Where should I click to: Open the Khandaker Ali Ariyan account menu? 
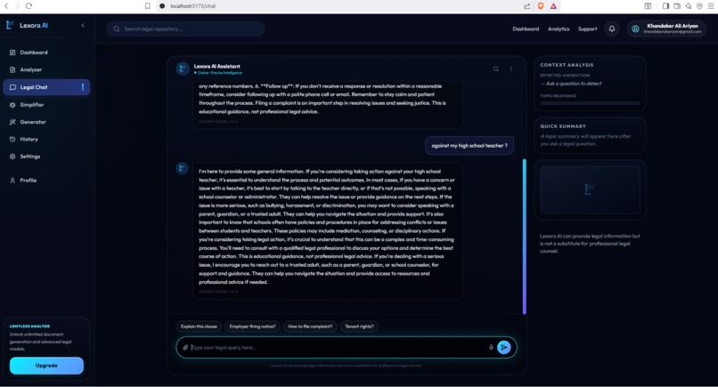click(x=666, y=28)
